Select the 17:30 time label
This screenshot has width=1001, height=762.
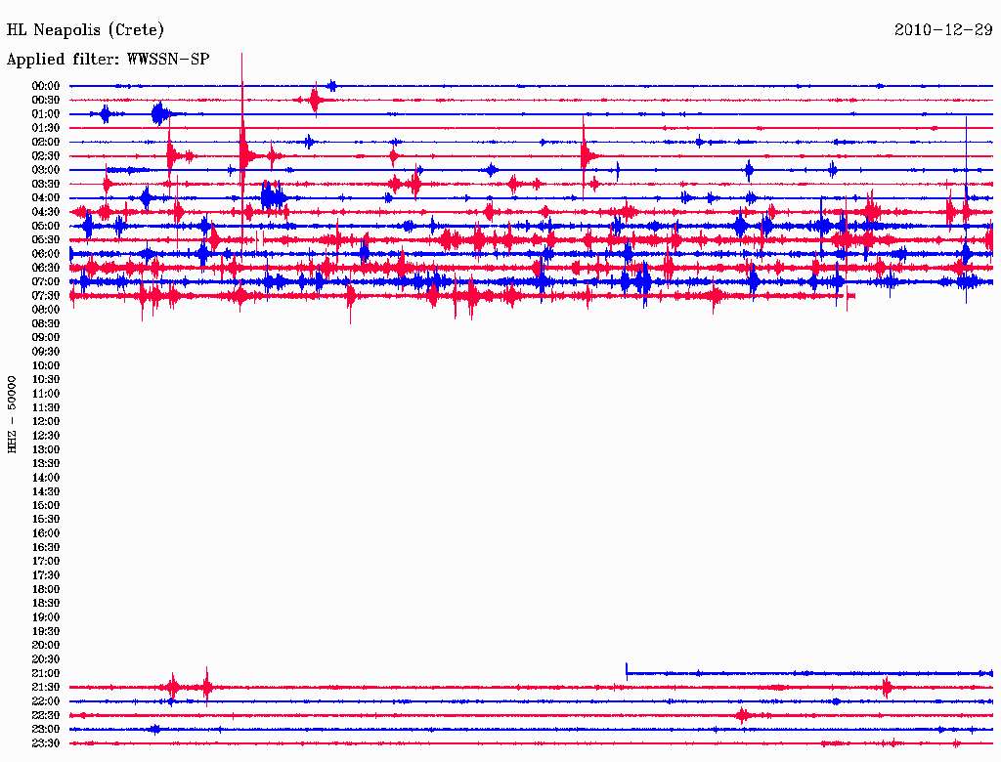[x=46, y=575]
